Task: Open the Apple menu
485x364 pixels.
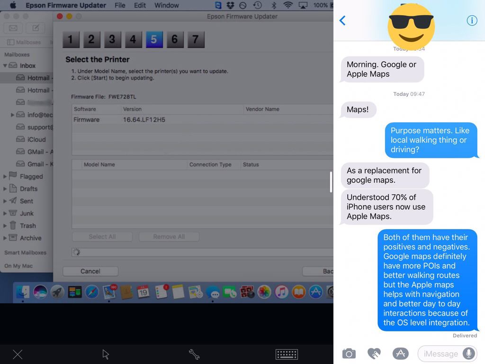Action: pyautogui.click(x=13, y=5)
